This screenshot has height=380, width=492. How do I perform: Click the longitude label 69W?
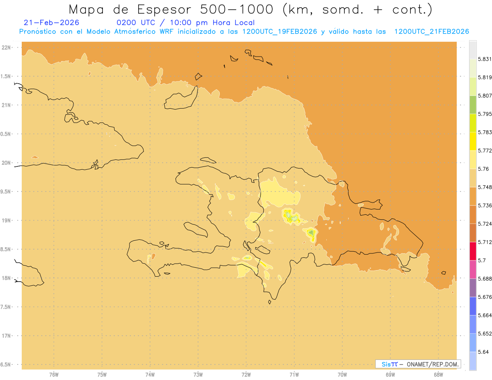pos(390,374)
